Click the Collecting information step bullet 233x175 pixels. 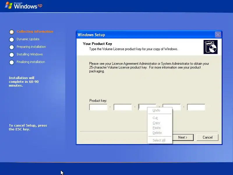12,32
